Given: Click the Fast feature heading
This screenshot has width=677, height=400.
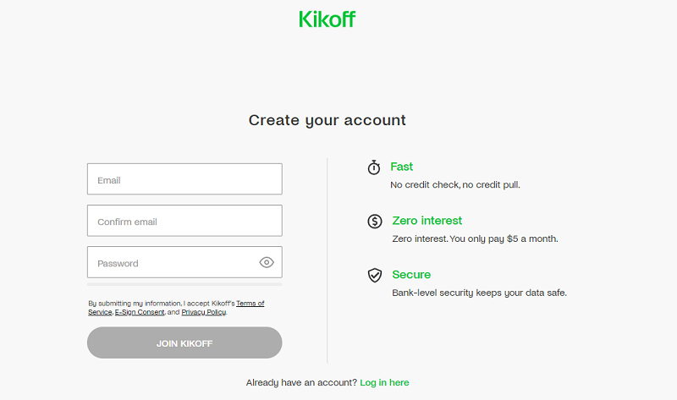Looking at the screenshot, I should [401, 167].
